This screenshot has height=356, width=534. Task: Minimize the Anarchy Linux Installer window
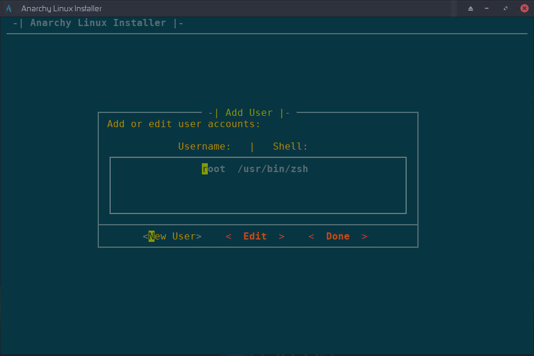tap(487, 8)
